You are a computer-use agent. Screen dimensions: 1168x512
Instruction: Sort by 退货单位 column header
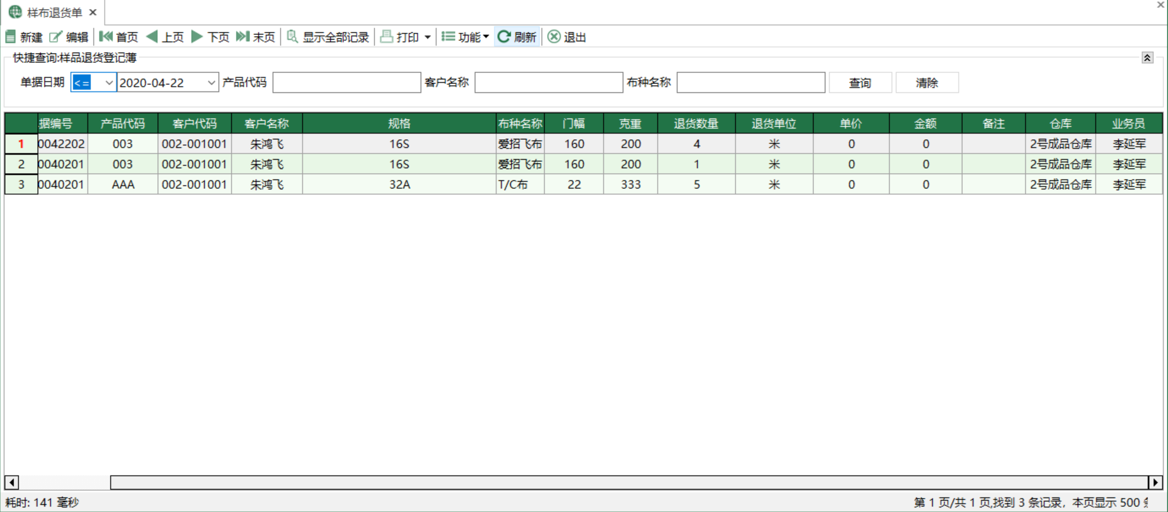pyautogui.click(x=774, y=123)
